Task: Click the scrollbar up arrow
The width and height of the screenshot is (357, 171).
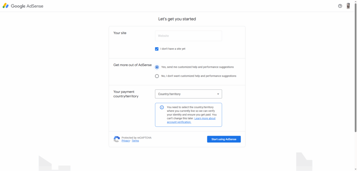Action: (x=356, y=2)
